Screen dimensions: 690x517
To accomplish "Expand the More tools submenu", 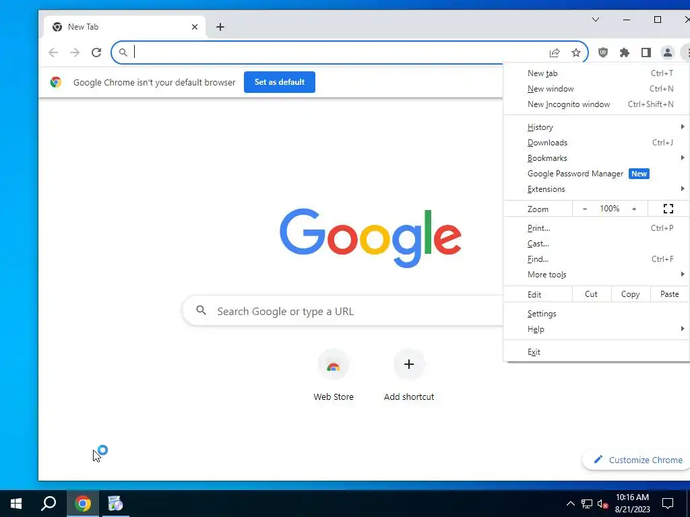I will [x=596, y=275].
